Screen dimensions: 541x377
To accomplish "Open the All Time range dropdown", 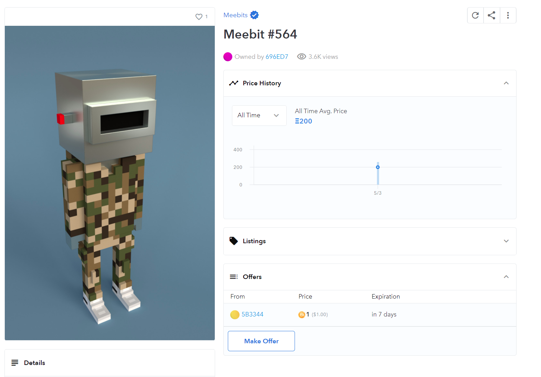I will (x=259, y=116).
